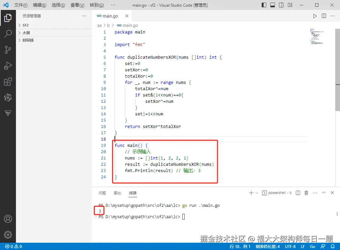Run the Go file with play button
The width and height of the screenshot is (340, 250).
click(x=315, y=16)
